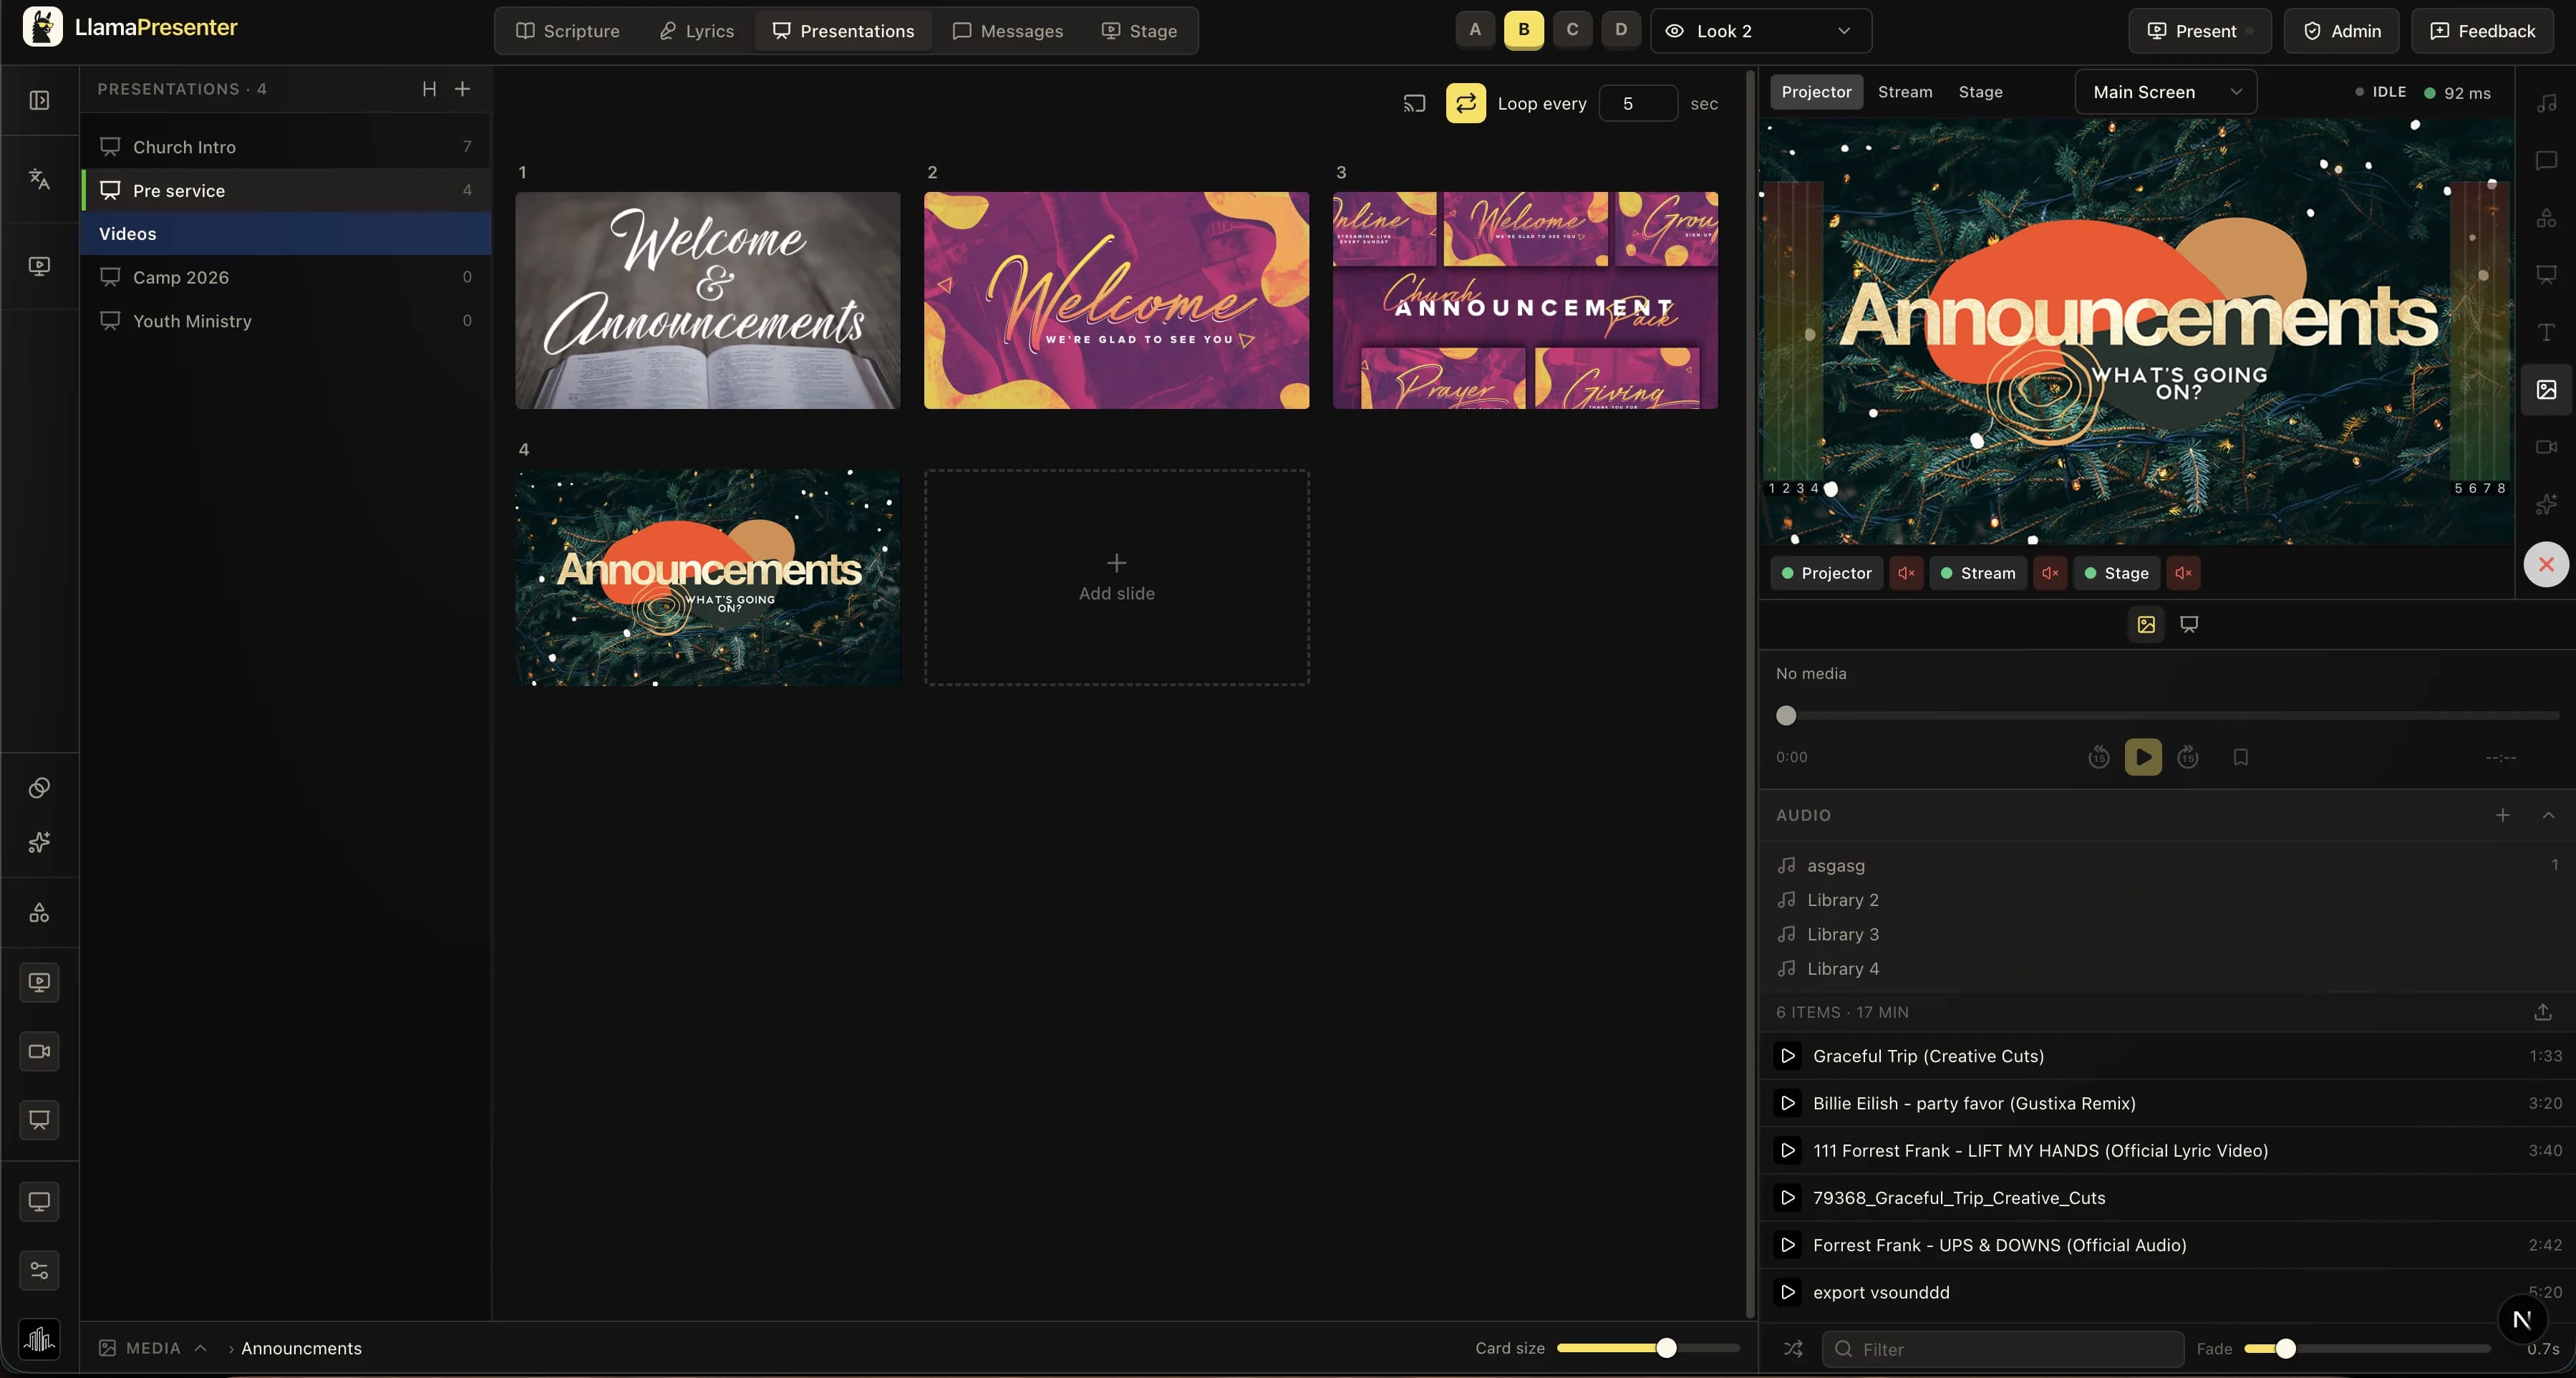The image size is (2576, 1378).
Task: Select look slot A
Action: click(x=1475, y=30)
